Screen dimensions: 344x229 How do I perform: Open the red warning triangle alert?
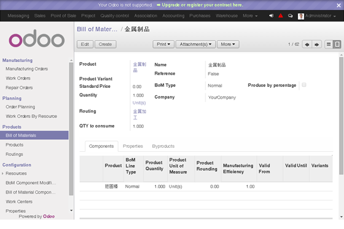281,16
